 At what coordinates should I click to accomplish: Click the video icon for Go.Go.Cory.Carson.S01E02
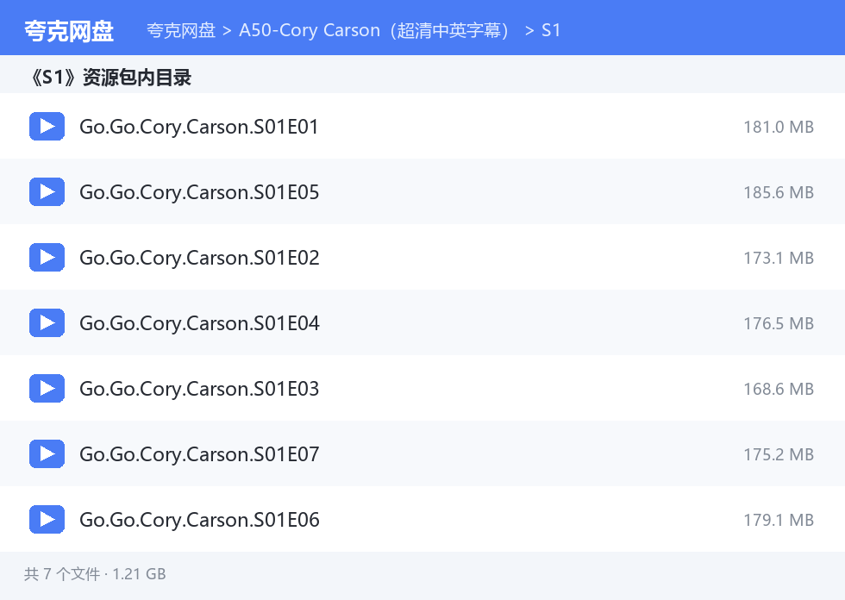(x=47, y=258)
